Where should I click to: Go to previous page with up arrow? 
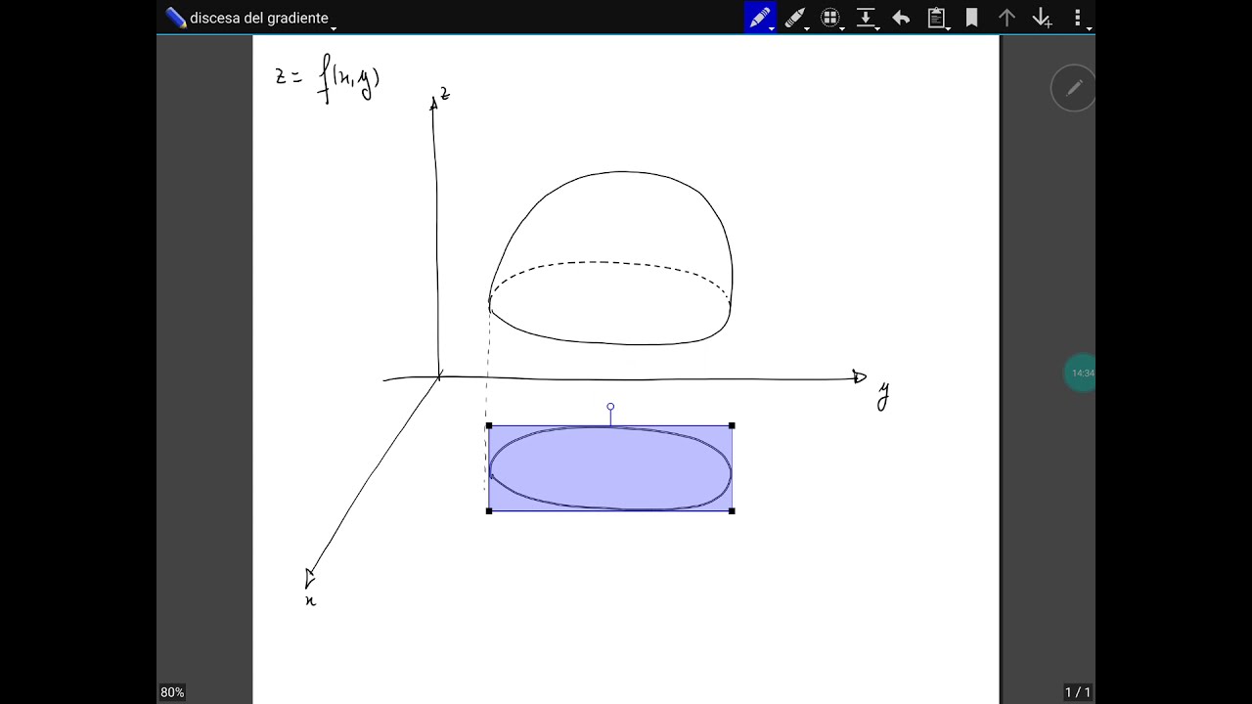(x=1006, y=18)
